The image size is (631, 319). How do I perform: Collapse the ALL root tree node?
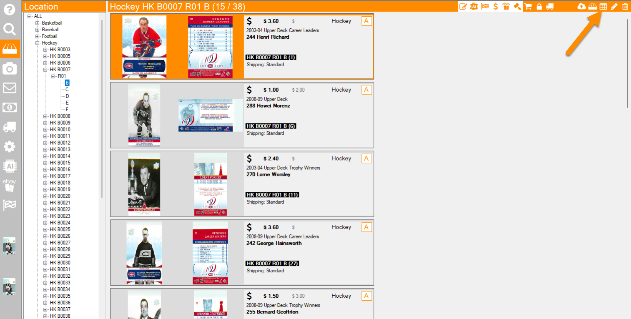point(29,16)
